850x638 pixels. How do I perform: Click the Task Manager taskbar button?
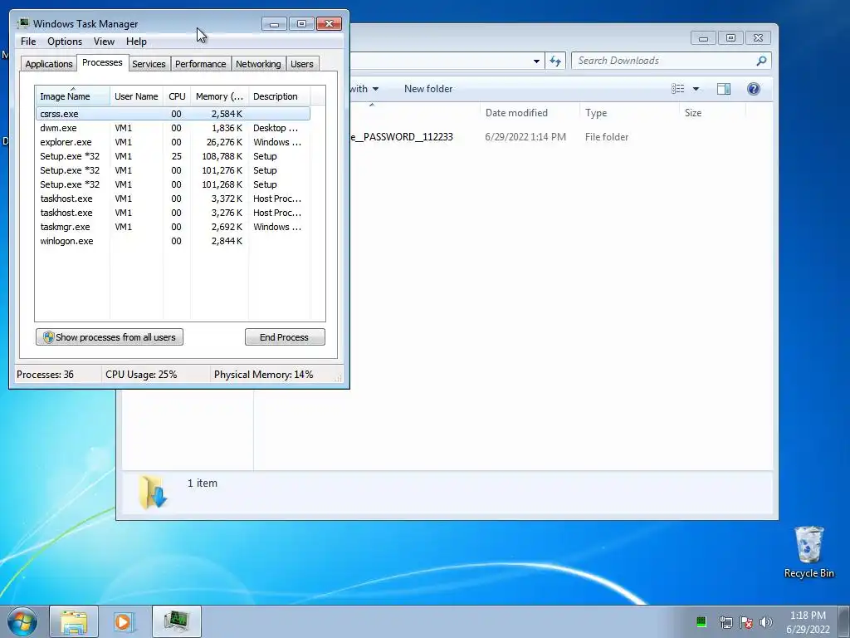coord(177,621)
